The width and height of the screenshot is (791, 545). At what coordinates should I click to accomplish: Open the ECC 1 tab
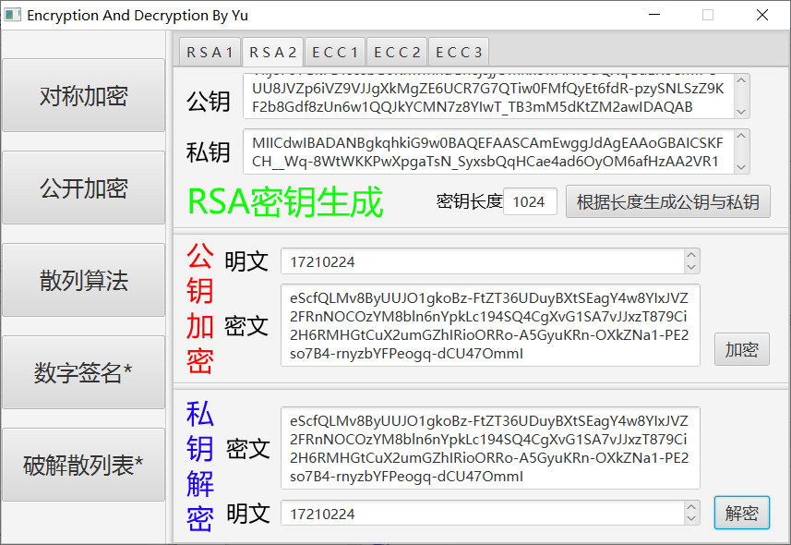click(x=334, y=52)
